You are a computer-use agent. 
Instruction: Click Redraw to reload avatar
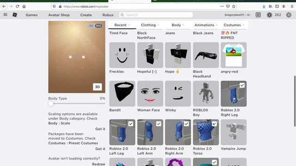coord(99,164)
